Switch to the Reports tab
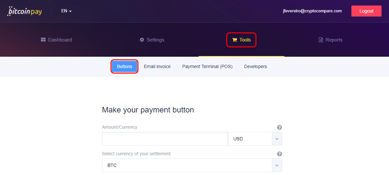Viewport: 389px width, 175px height. [x=331, y=40]
